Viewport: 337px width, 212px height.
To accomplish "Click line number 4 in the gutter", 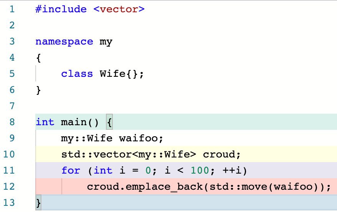I will click(12, 57).
